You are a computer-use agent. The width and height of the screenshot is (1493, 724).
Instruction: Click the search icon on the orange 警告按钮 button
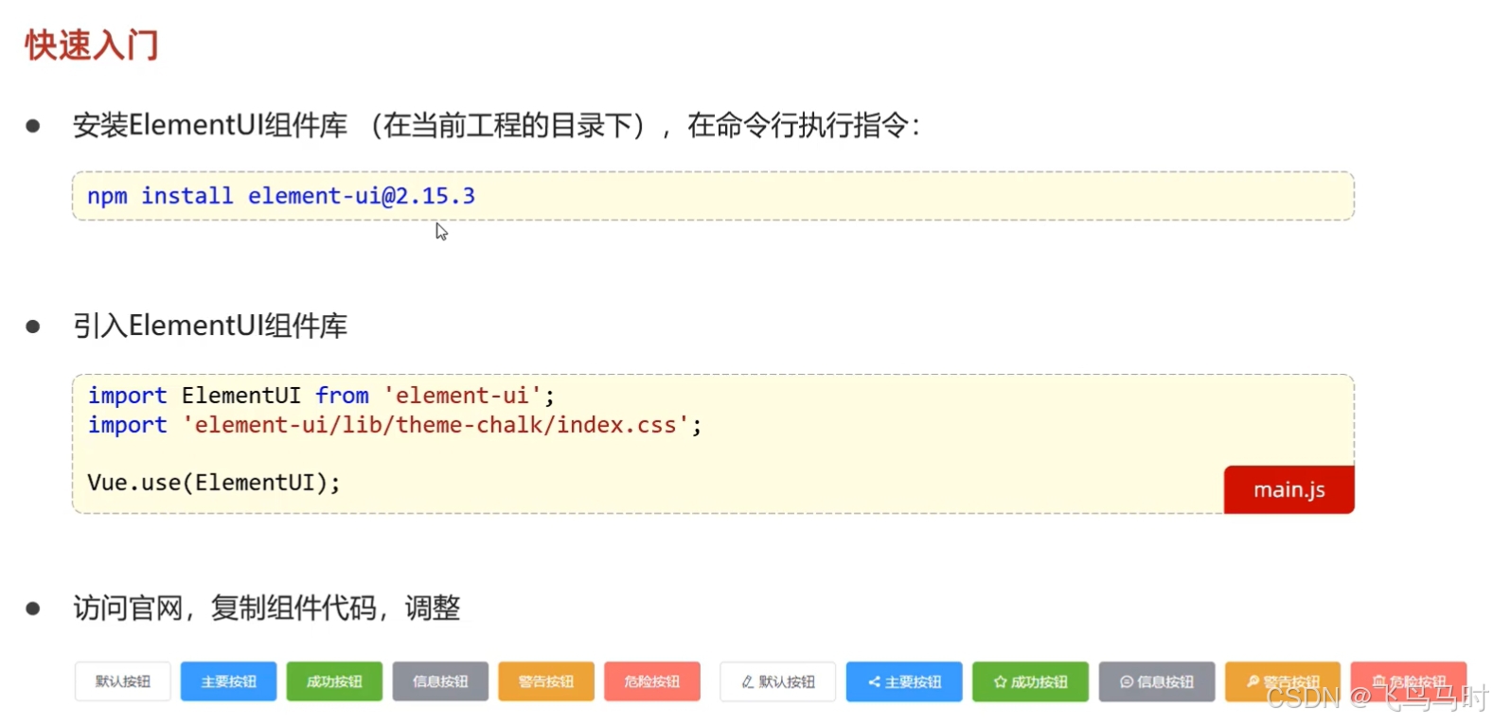coord(1253,681)
